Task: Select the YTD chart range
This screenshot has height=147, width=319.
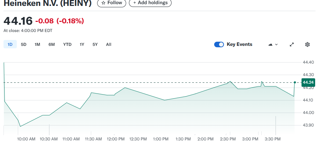Action: 67,44
